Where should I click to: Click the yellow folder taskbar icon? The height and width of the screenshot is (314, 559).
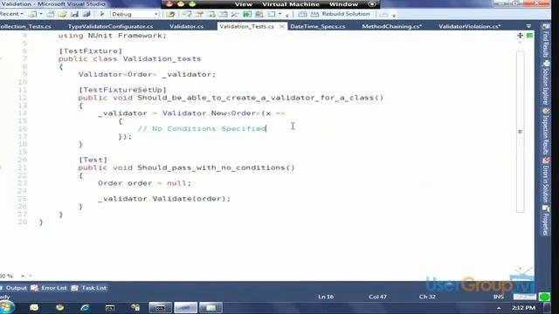coord(34,308)
